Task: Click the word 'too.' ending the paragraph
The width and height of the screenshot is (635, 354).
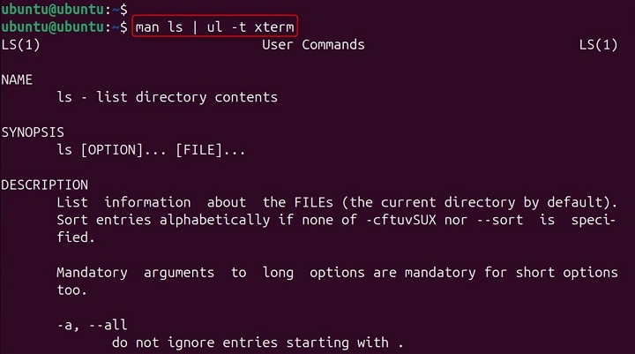Action: (x=71, y=290)
